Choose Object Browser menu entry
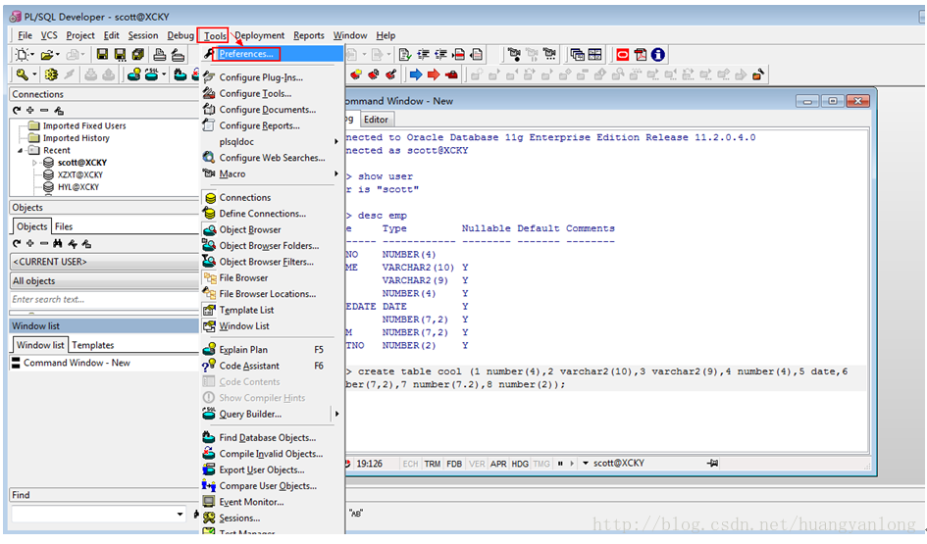Image resolution: width=927 pixels, height=544 pixels. (x=272, y=229)
